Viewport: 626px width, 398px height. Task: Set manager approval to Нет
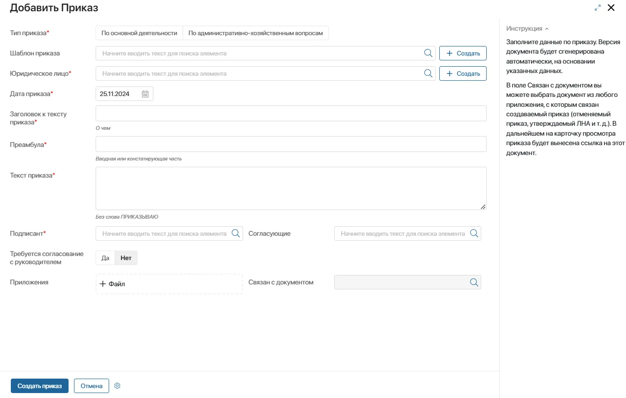point(126,258)
